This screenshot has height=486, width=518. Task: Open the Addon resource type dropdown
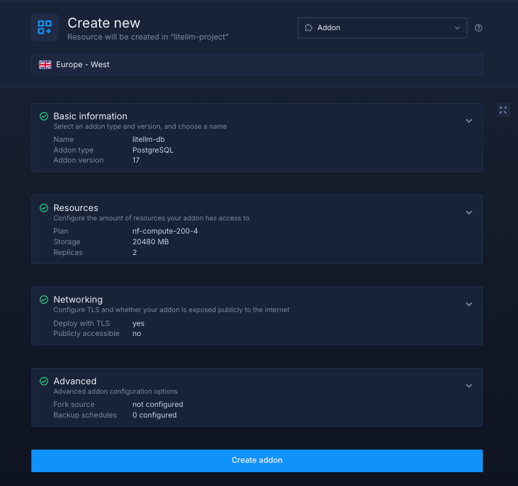click(382, 28)
